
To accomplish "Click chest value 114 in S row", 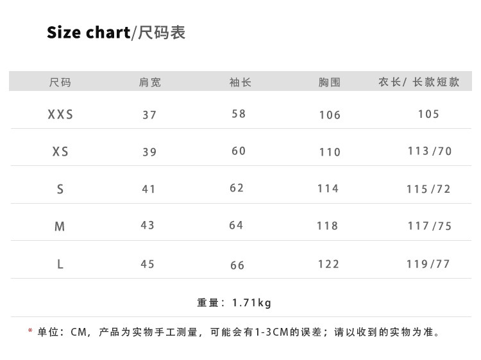I will (328, 188).
